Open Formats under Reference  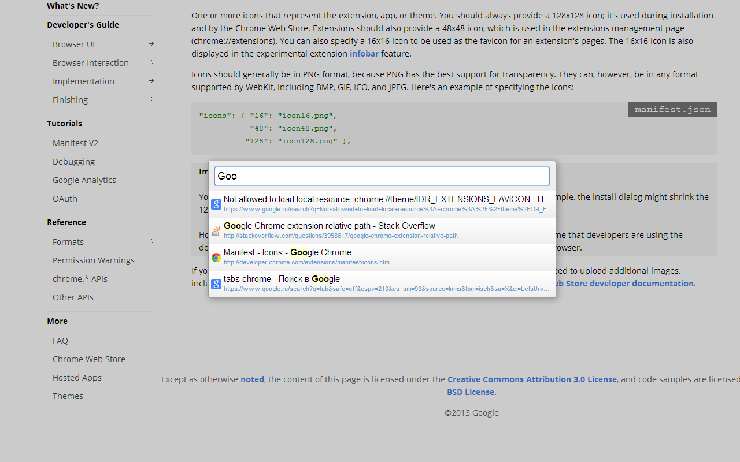coord(68,242)
